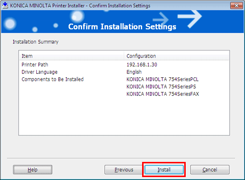Click the Item column header
The height and width of the screenshot is (180, 245).
coord(71,56)
